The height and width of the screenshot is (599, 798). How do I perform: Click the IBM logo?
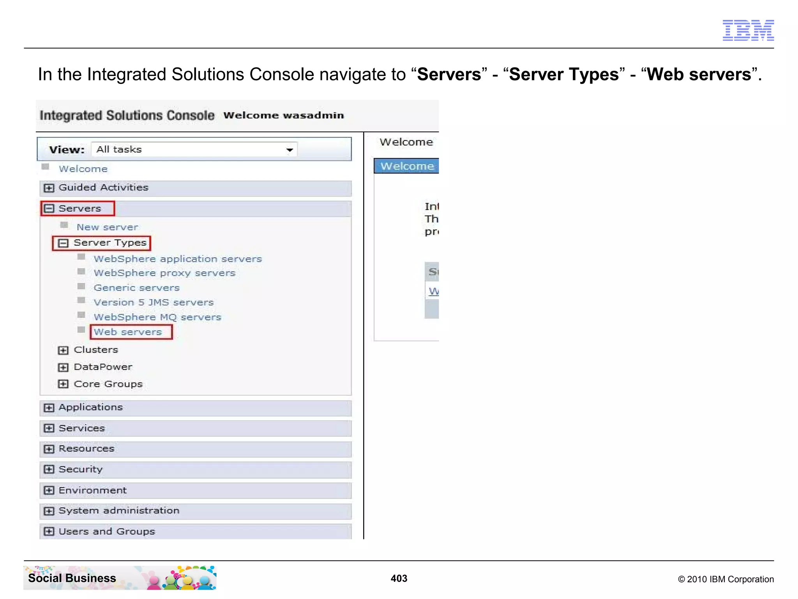748,30
